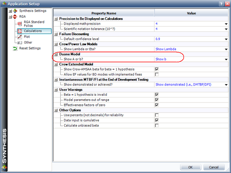
Task: Collapse Instantaneous MTBF/FI section
Action: (x=56, y=80)
